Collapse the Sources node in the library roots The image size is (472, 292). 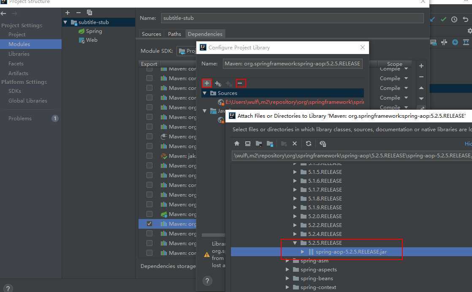(205, 93)
